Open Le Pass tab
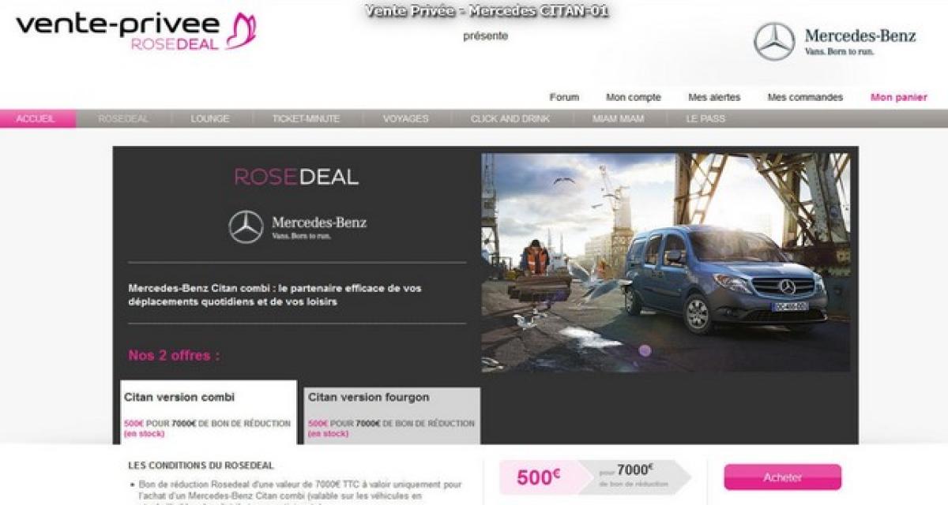948x505 pixels. (x=705, y=119)
